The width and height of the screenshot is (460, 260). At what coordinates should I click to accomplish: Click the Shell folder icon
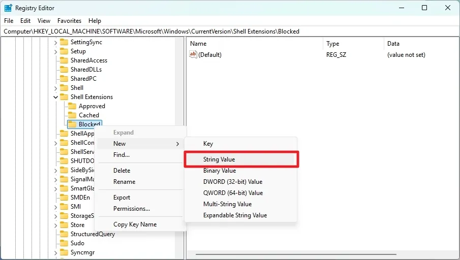tap(64, 88)
